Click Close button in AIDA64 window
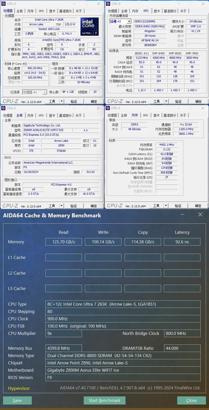 pos(191,400)
